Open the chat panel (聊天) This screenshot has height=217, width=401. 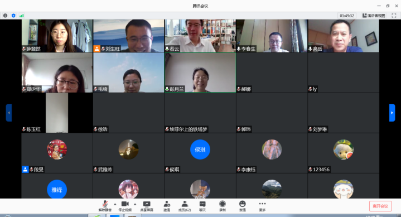coord(202,206)
